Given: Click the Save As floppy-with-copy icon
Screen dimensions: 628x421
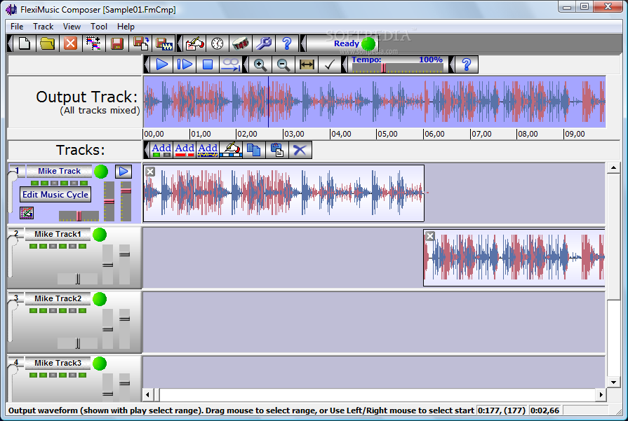Looking at the screenshot, I should point(140,43).
